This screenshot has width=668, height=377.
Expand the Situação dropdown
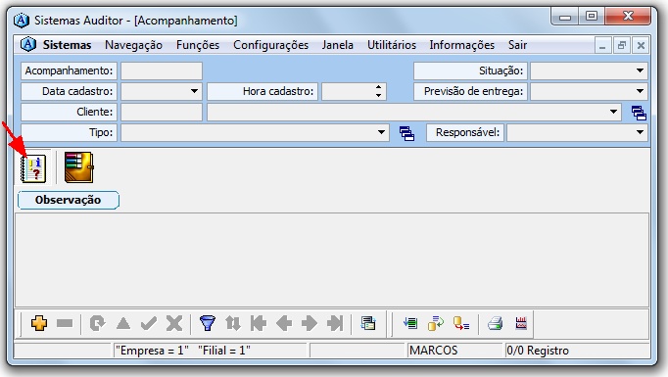pyautogui.click(x=640, y=71)
